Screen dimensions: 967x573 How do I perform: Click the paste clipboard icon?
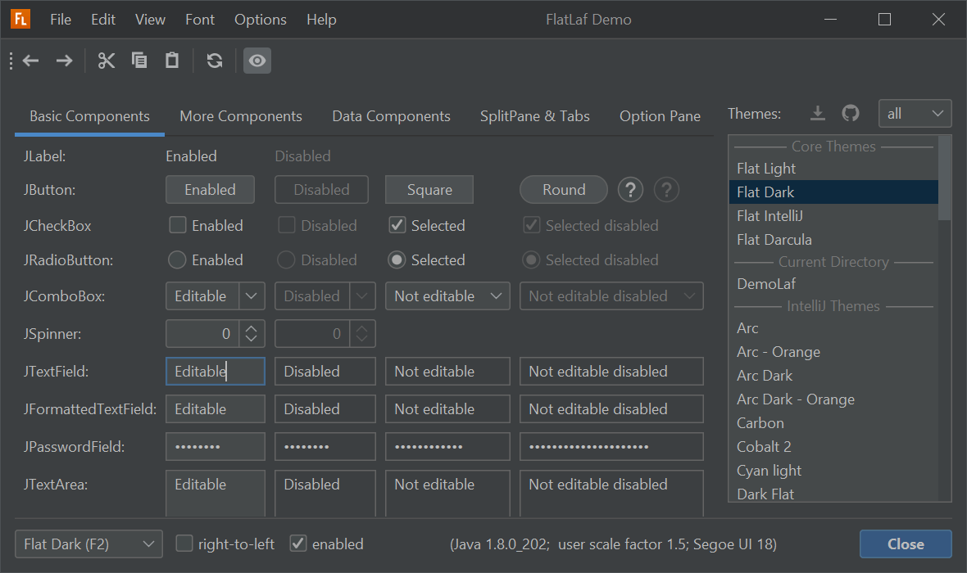172,61
